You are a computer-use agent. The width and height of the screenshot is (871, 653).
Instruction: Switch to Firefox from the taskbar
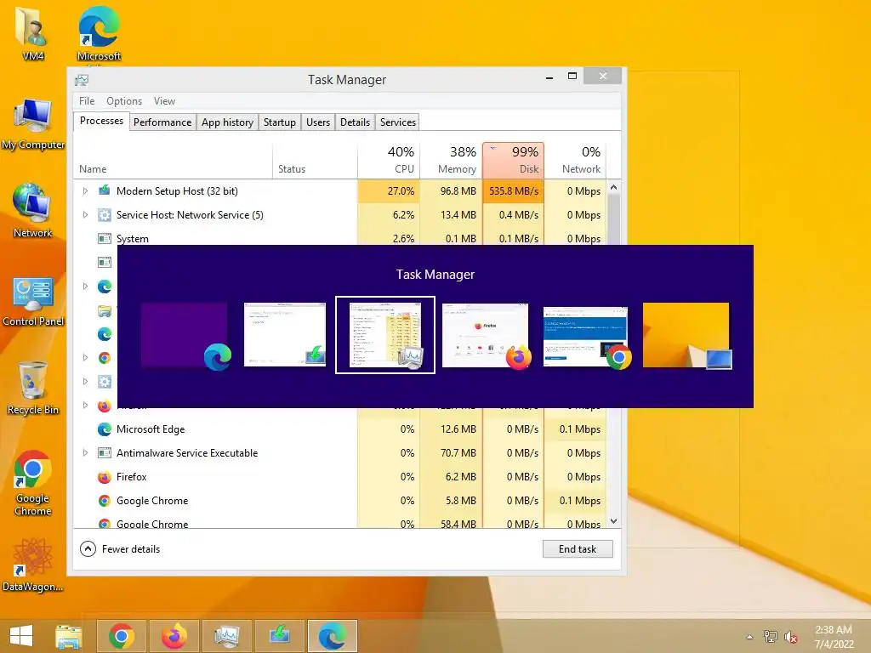point(174,636)
